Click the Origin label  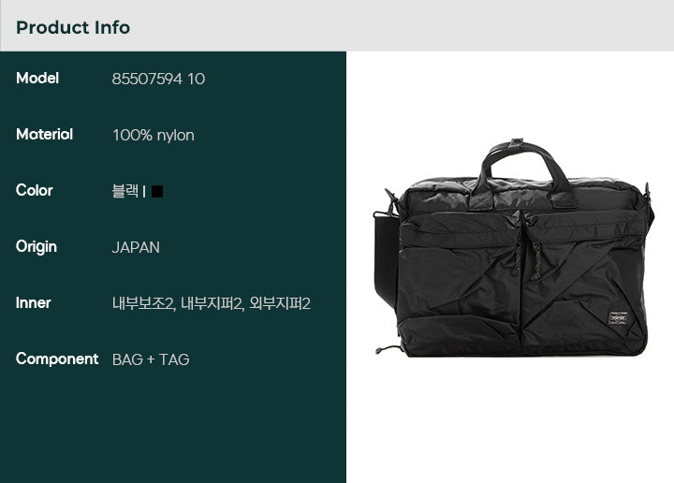click(37, 247)
